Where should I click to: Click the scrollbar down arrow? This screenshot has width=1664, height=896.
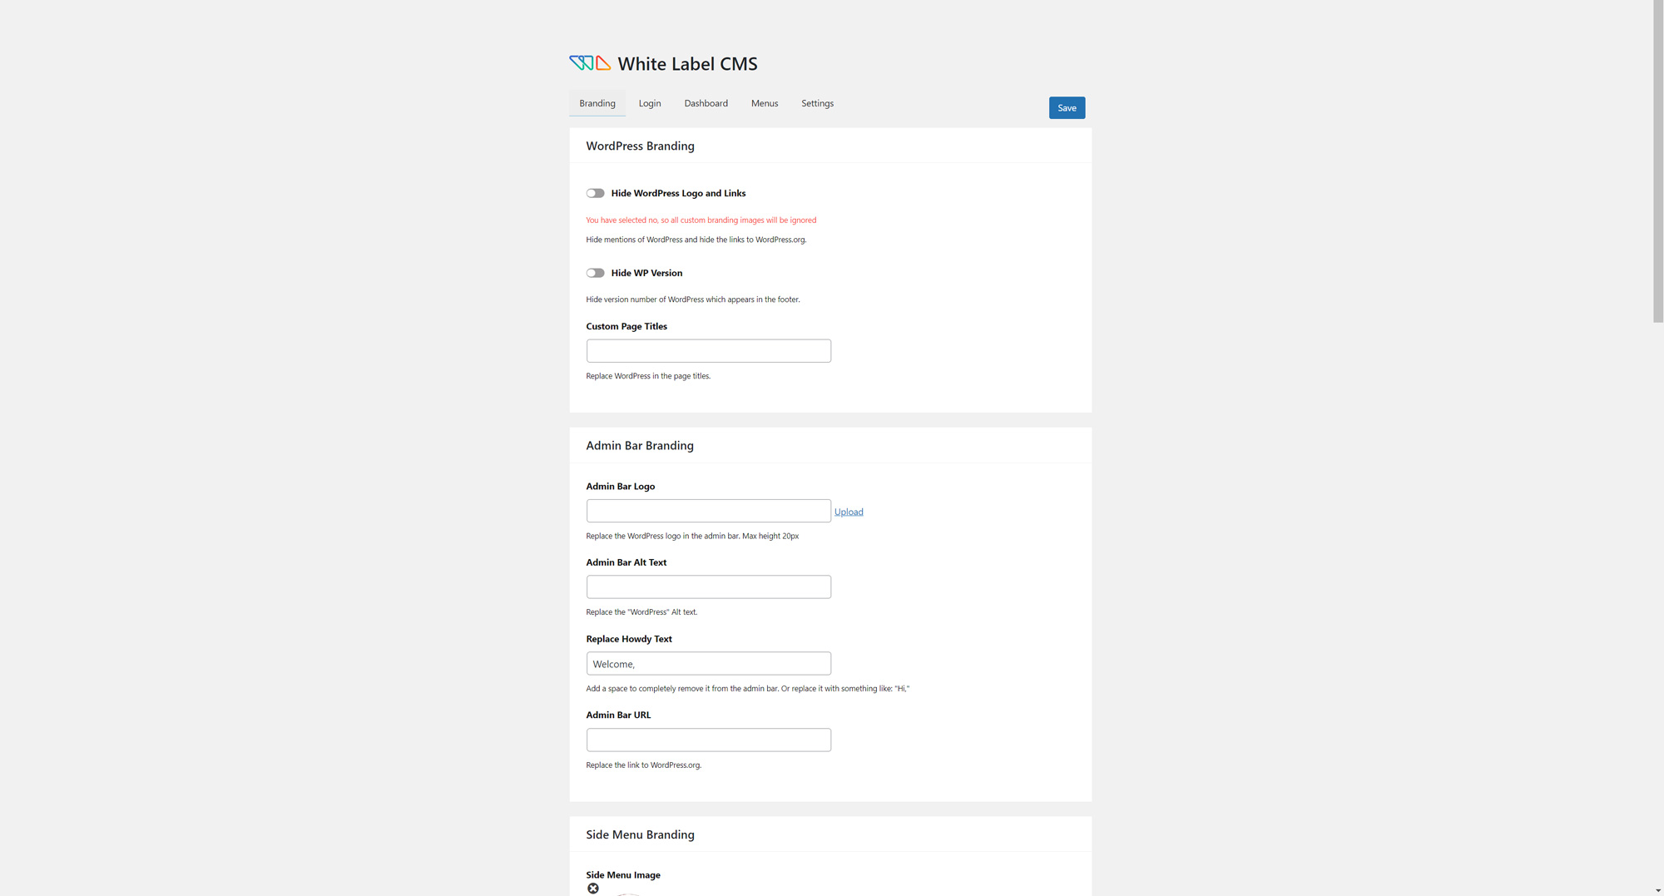click(1658, 890)
